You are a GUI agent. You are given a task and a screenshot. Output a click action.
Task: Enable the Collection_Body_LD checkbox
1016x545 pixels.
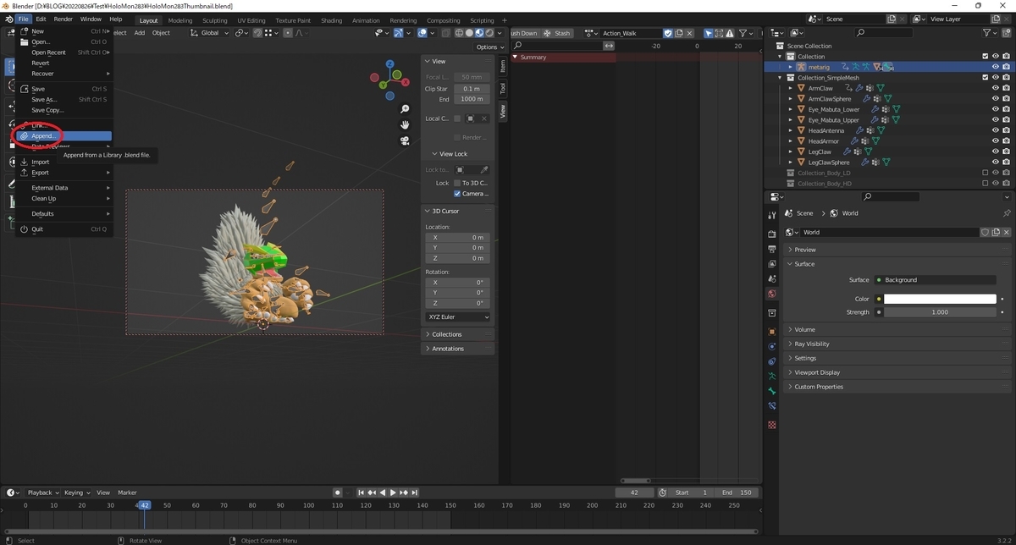click(x=985, y=173)
